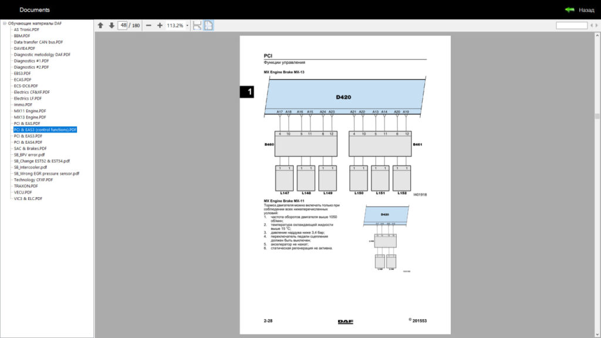Click the green back arrow icon
The width and height of the screenshot is (601, 338).
tap(569, 9)
